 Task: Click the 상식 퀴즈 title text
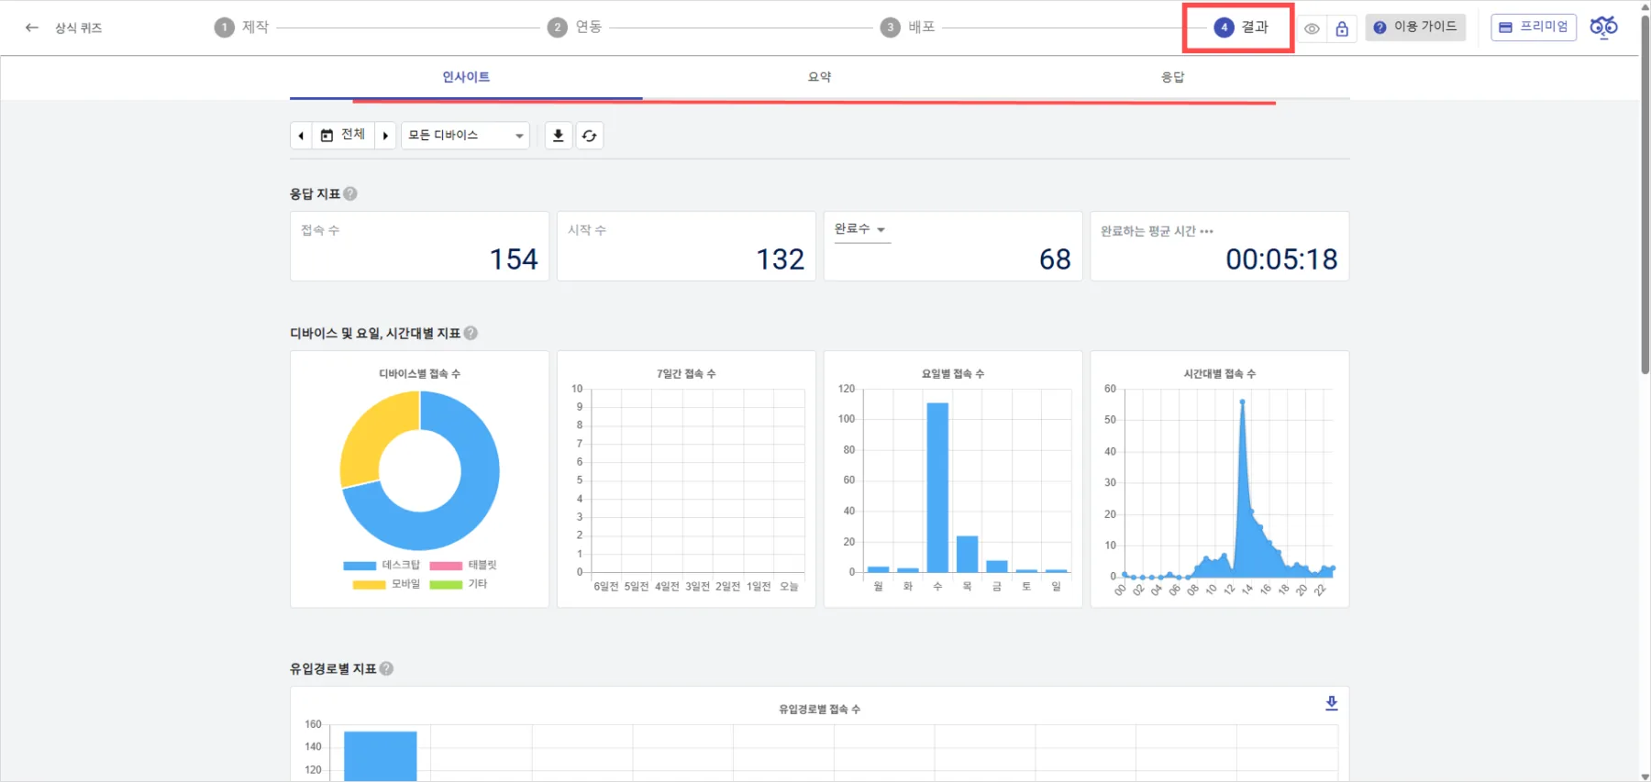pyautogui.click(x=79, y=28)
